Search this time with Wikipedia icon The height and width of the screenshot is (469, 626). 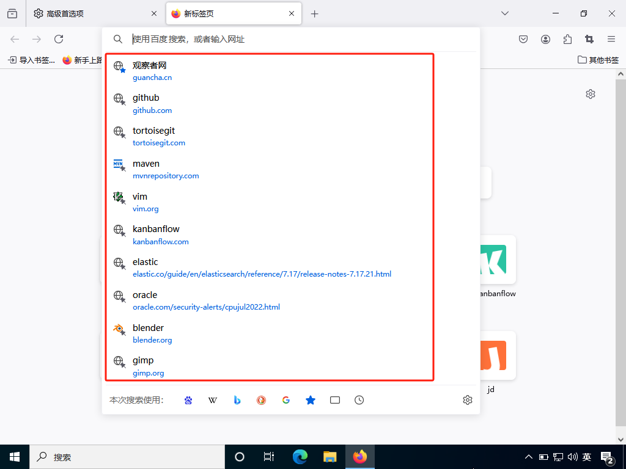(x=213, y=400)
